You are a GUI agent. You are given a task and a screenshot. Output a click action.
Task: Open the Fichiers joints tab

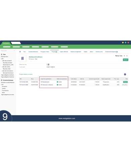click(99, 52)
